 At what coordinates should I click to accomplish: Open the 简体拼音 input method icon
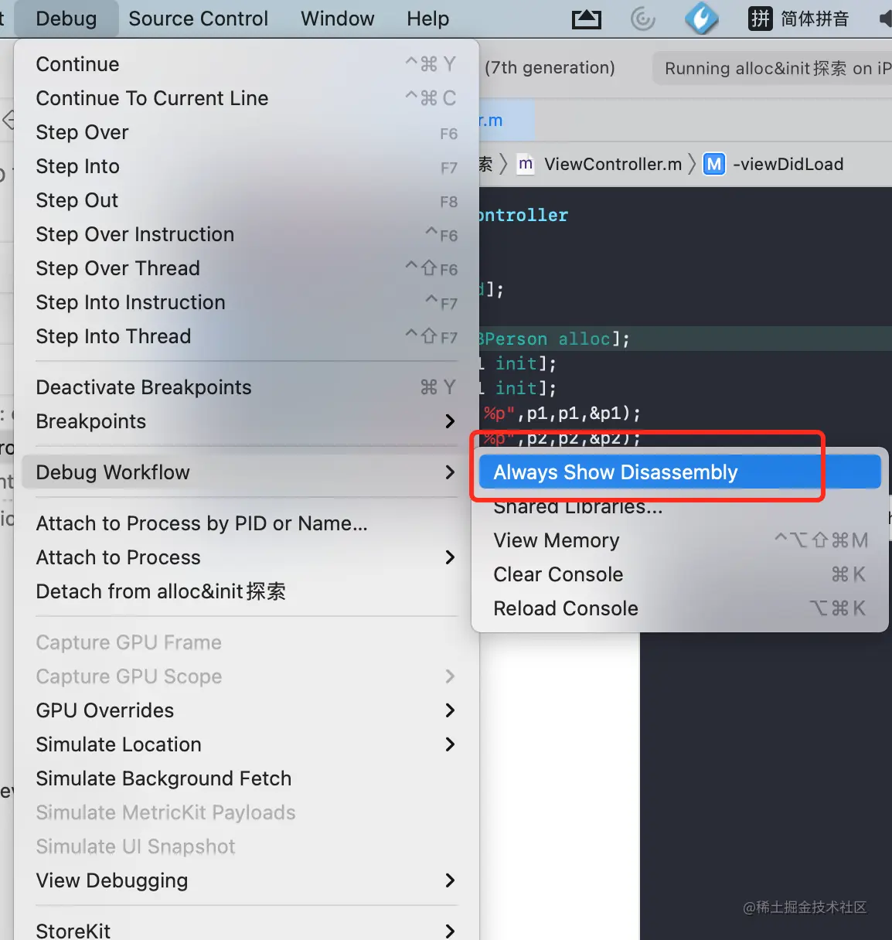(x=761, y=19)
